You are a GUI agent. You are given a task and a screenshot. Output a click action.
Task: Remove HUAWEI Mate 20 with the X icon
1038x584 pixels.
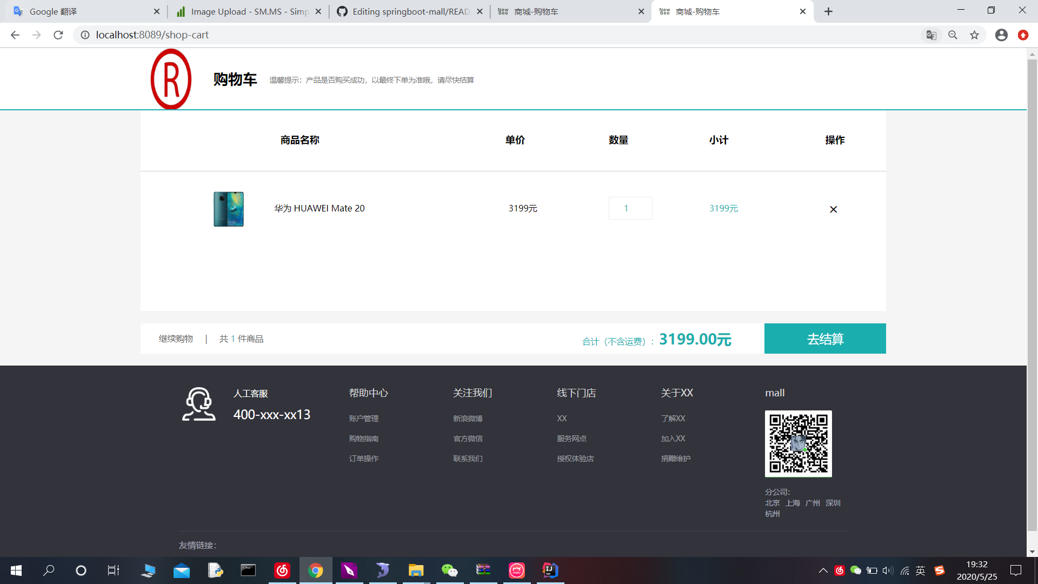pos(833,209)
